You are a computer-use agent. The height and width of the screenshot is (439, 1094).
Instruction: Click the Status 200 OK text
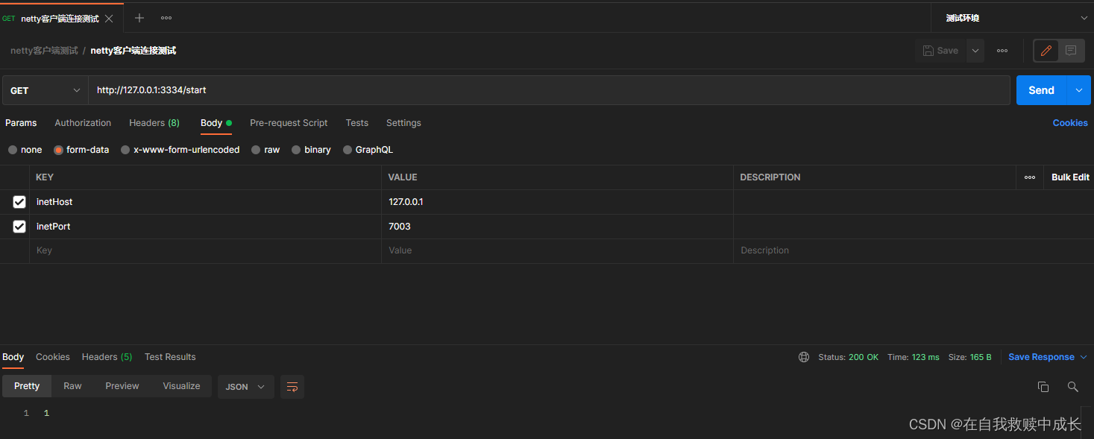click(x=849, y=357)
